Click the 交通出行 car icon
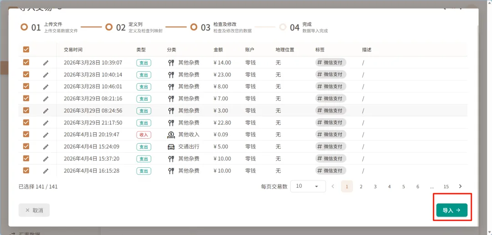Viewport: 492px width, 235px height. pos(171,147)
